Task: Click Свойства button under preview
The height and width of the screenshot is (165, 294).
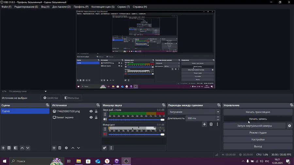Action: click(51, 98)
